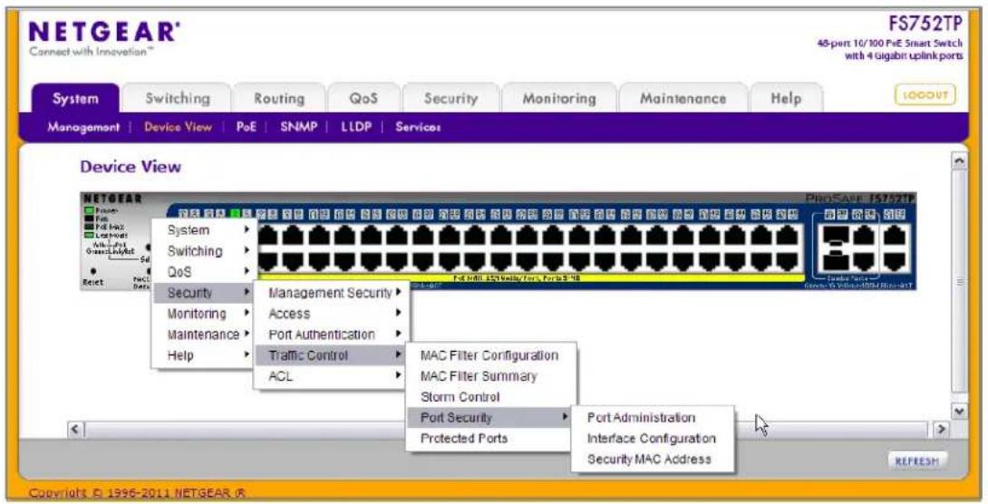Expand arrow beside Access entry
988x504 pixels.
pyautogui.click(x=399, y=313)
